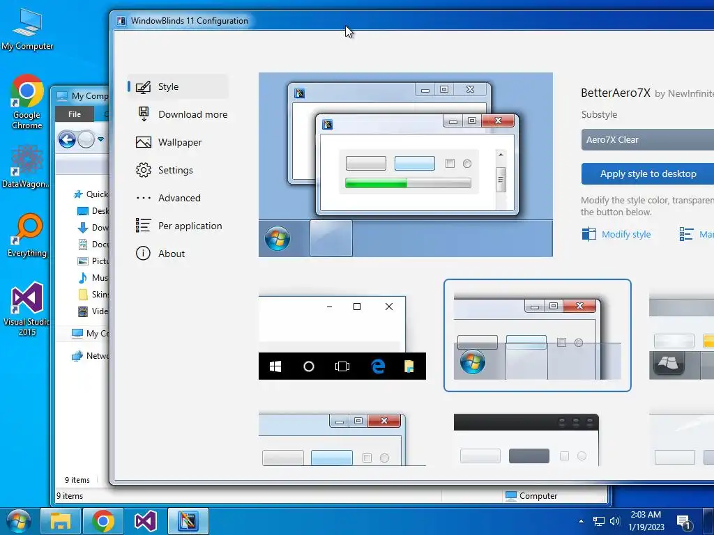Image resolution: width=714 pixels, height=535 pixels.
Task: Open the Windows Start orb
Action: tap(18, 521)
